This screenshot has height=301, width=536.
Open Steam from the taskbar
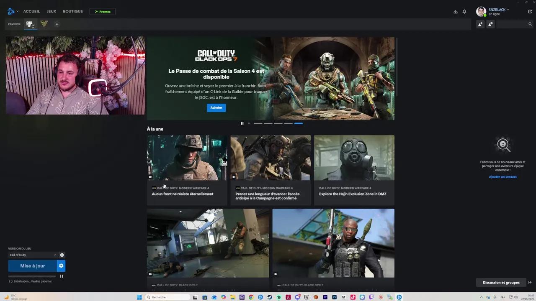pos(270,297)
